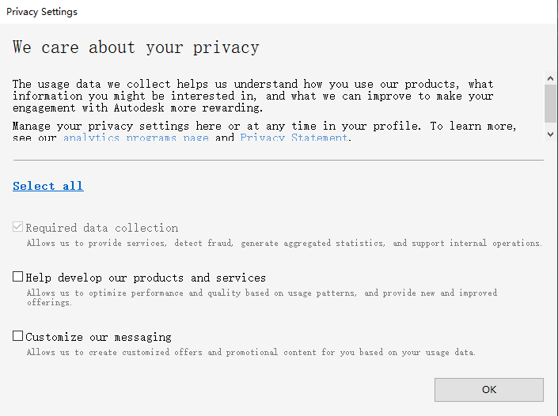Click the description about optimizing performance and quality
This screenshot has width=558, height=416.
pyautogui.click(x=262, y=297)
